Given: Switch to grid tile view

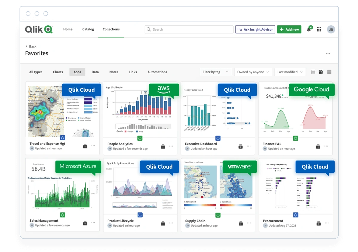Looking at the screenshot, I should coord(321,72).
